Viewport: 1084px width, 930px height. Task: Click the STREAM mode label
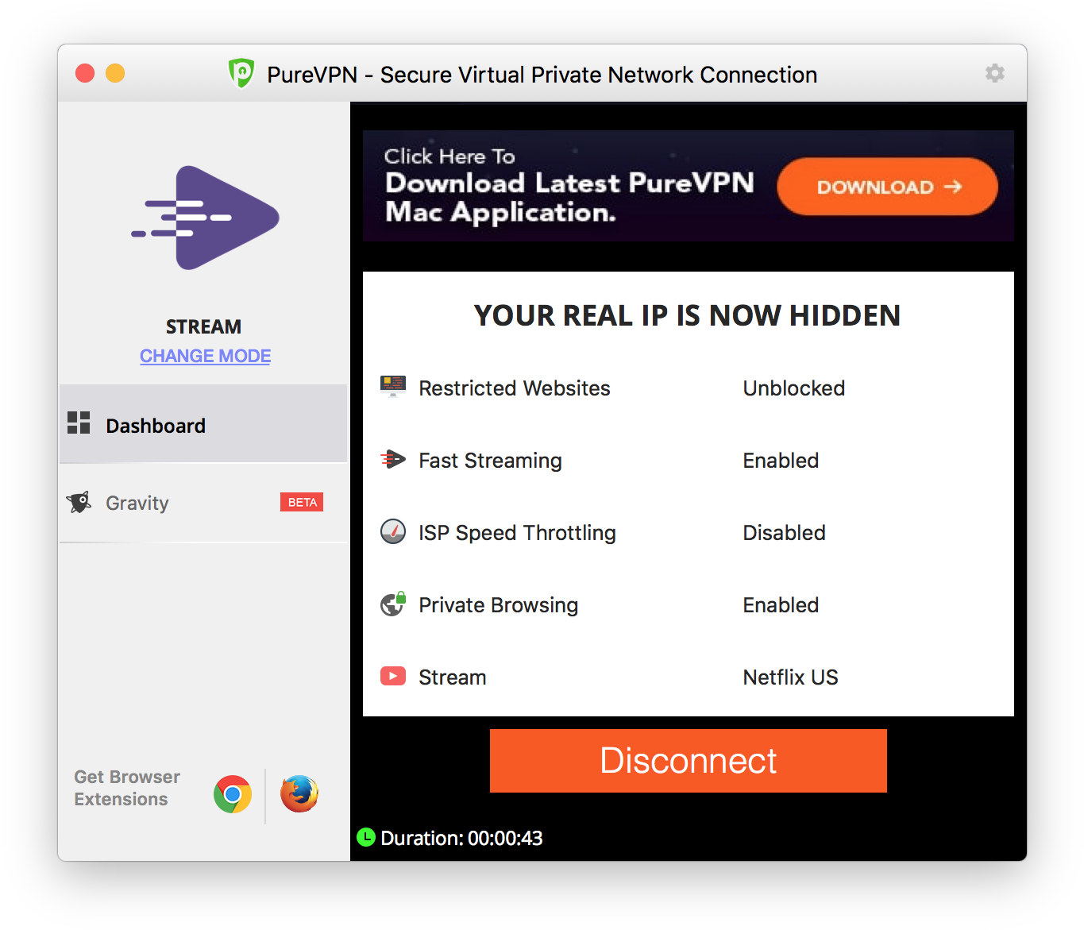pyautogui.click(x=203, y=326)
